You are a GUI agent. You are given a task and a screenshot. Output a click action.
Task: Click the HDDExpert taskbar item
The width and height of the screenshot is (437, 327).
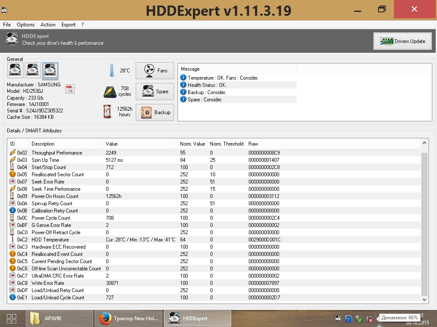tap(197, 318)
